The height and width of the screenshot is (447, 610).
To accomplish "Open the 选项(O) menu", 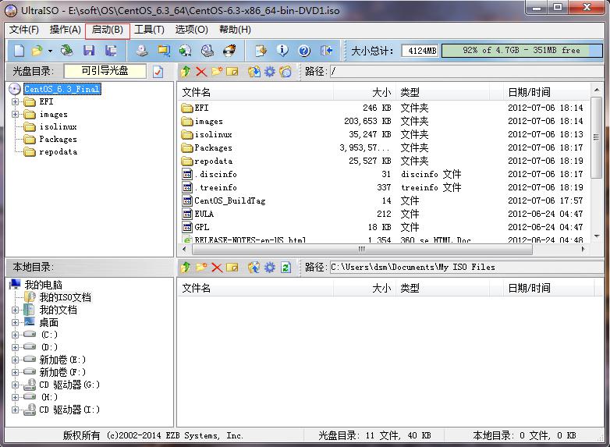I will click(192, 30).
